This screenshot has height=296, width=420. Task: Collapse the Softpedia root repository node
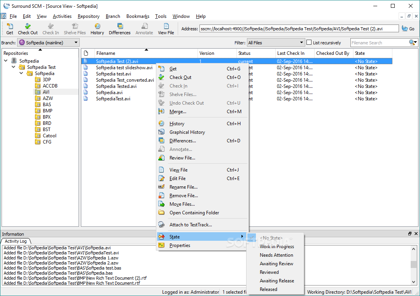(x=5, y=61)
